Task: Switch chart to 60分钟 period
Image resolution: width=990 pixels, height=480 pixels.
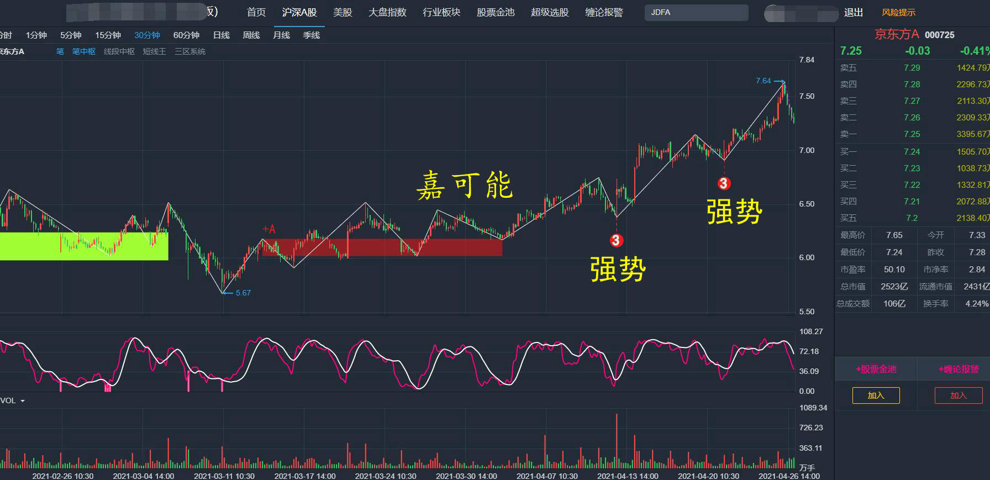Action: (x=186, y=35)
